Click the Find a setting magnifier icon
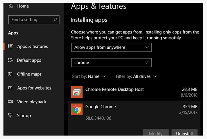Screen dimensions: 207x139 (55, 20)
